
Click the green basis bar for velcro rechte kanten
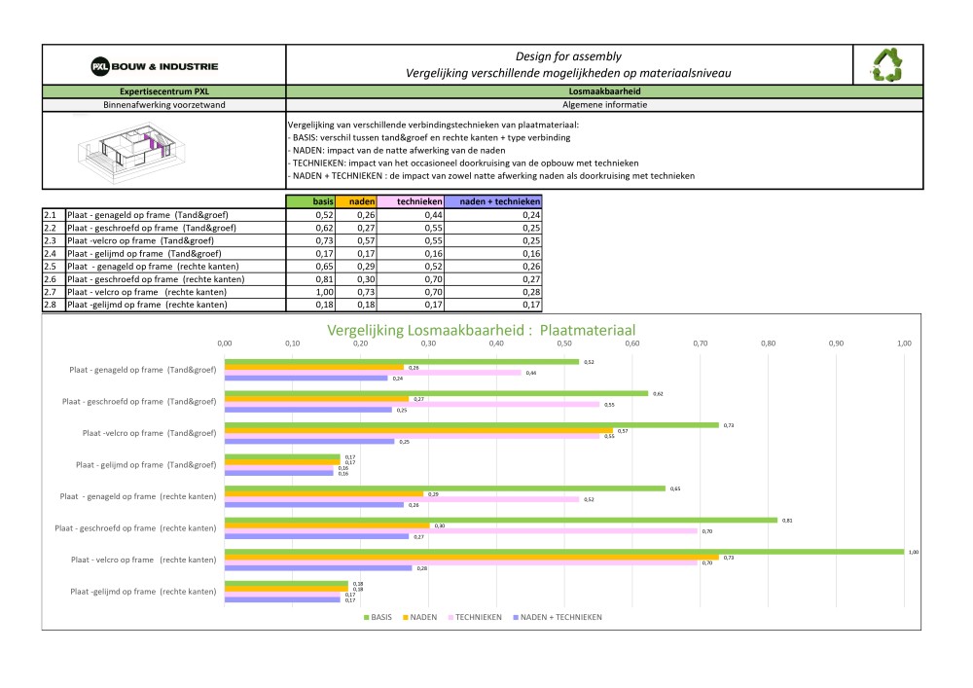pos(564,552)
